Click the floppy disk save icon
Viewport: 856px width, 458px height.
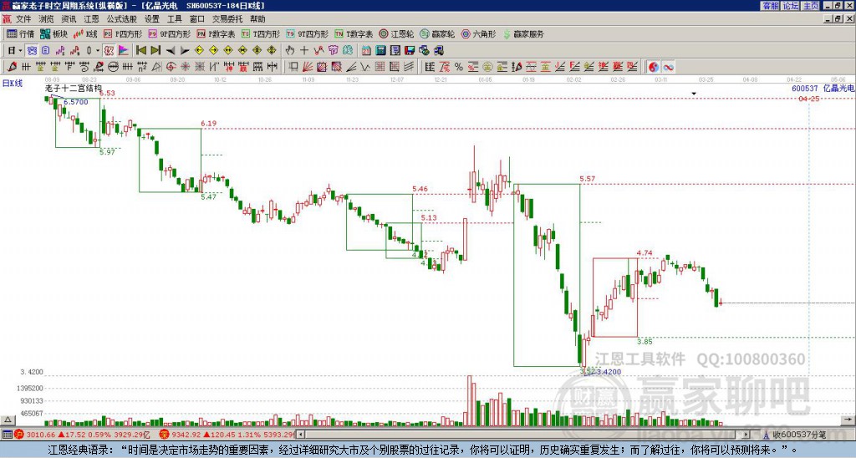point(410,50)
